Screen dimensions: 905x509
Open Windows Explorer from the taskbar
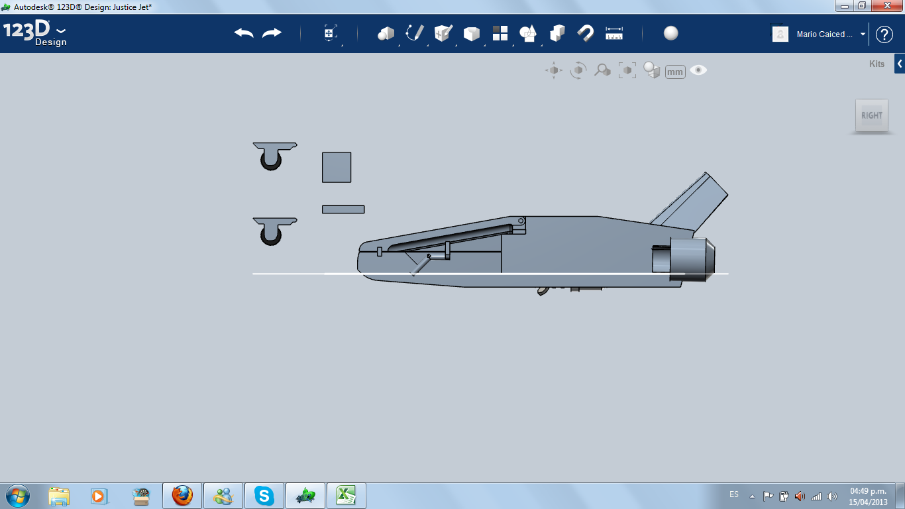click(59, 496)
